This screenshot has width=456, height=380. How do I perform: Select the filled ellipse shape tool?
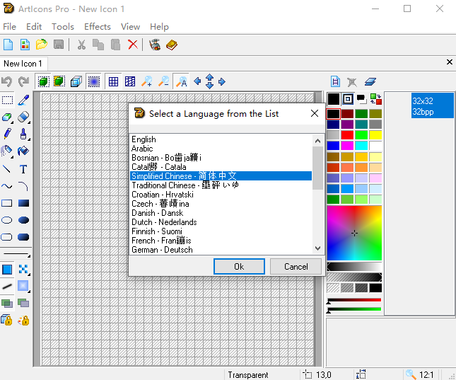(23, 220)
